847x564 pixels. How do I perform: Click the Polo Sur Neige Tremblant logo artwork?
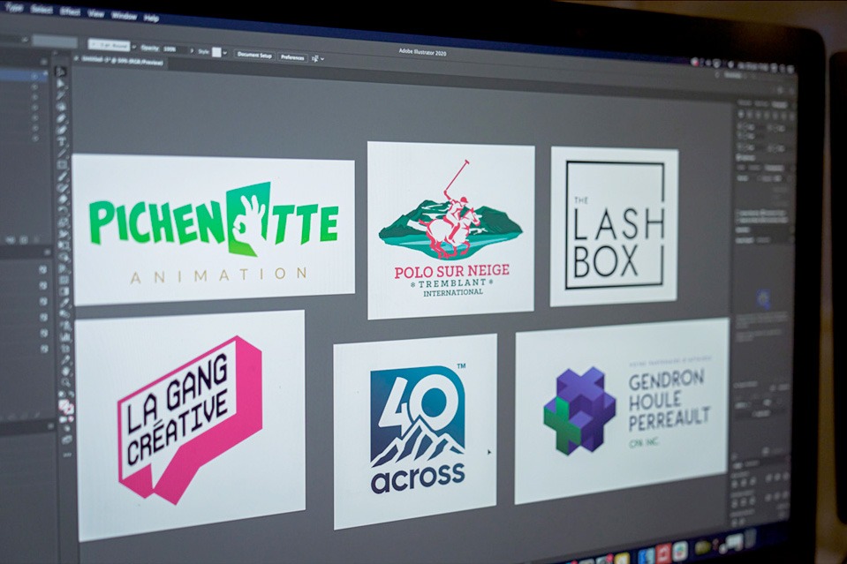pos(450,229)
